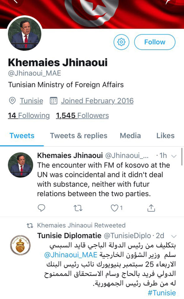Open the Tunisie Diplomatie avatar
This screenshot has height=299, width=184.
tap(20, 245)
